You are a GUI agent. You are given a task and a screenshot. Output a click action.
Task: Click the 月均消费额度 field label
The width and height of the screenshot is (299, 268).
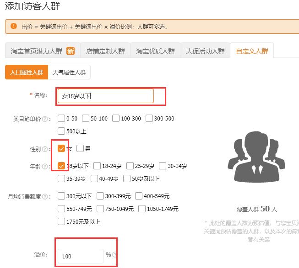(x=24, y=196)
